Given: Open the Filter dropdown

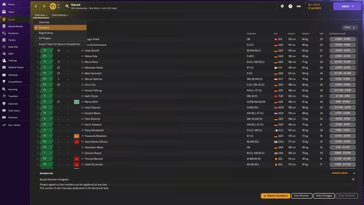Looking at the screenshot, I should [350, 27].
